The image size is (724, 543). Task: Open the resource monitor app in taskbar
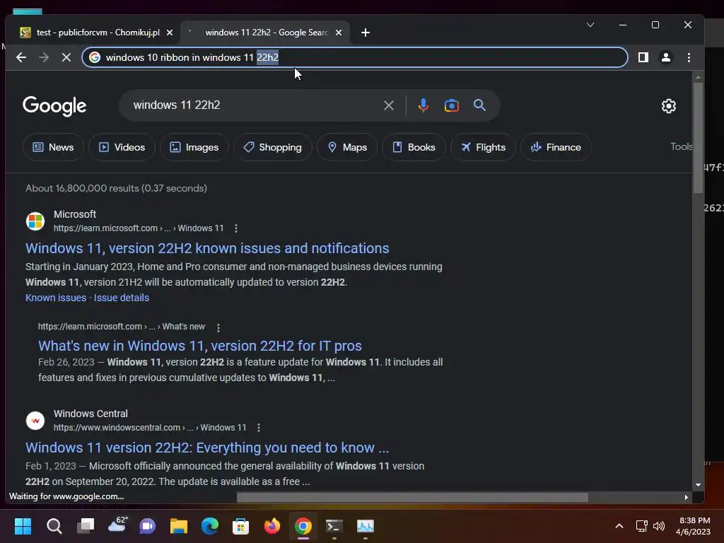366,526
